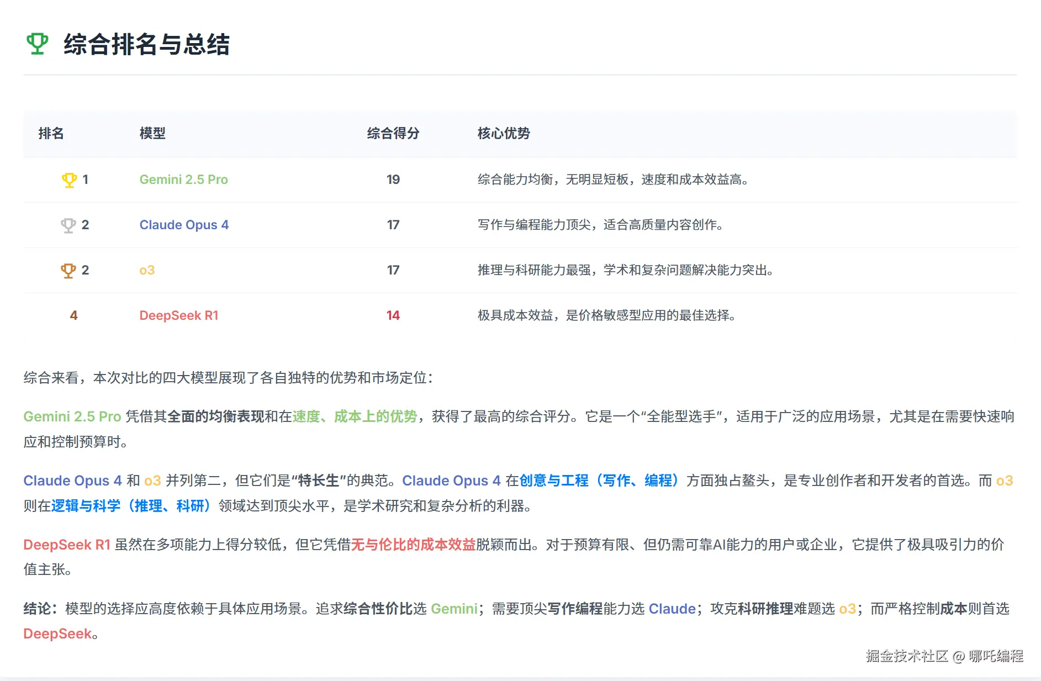Click the o3 model name in the table
This screenshot has height=681, width=1041.
[147, 270]
